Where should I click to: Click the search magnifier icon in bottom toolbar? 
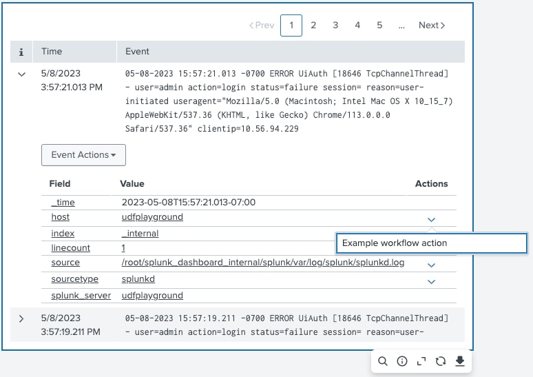point(383,361)
